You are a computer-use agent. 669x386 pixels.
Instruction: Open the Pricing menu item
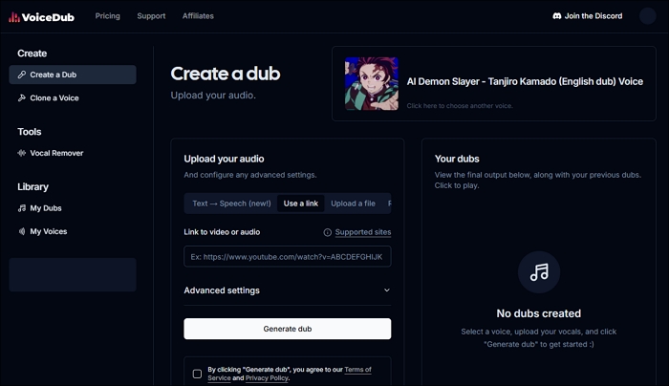[x=108, y=16]
